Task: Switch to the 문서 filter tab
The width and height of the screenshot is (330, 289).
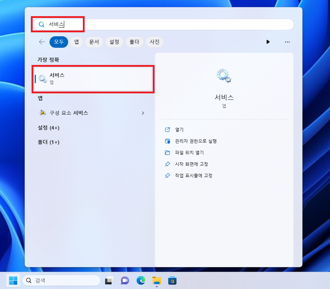Action: (94, 42)
